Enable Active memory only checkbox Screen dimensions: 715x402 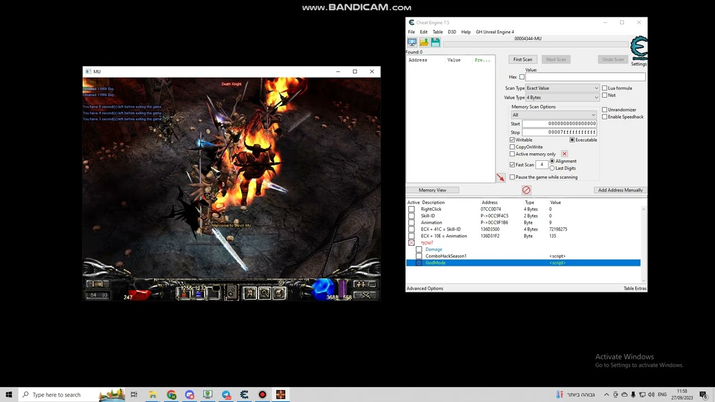pyautogui.click(x=512, y=154)
